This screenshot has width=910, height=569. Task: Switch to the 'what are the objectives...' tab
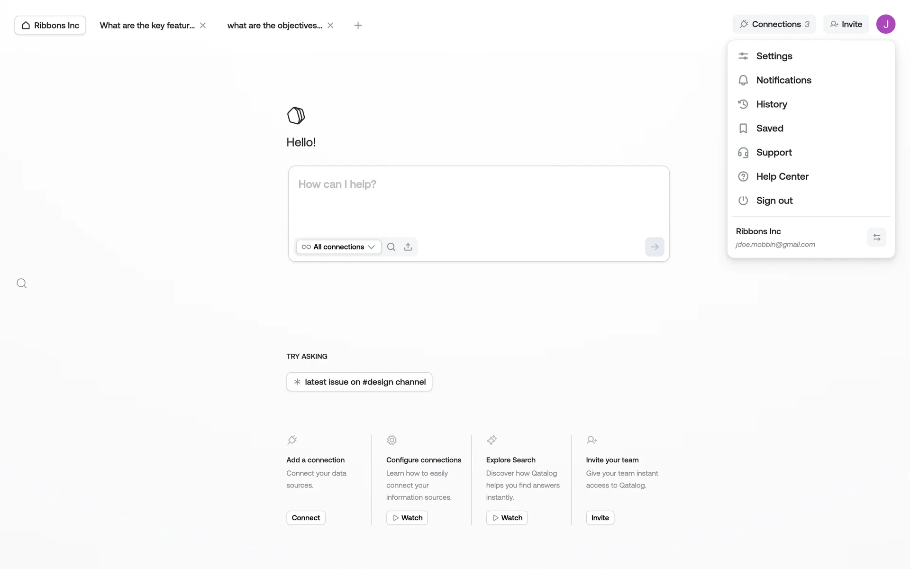pos(274,26)
